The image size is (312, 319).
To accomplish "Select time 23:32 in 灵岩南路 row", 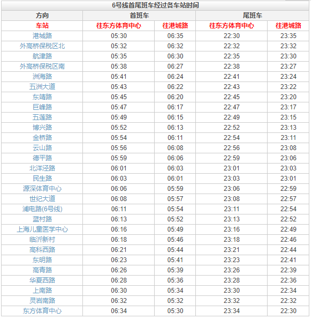I will point(232,300).
